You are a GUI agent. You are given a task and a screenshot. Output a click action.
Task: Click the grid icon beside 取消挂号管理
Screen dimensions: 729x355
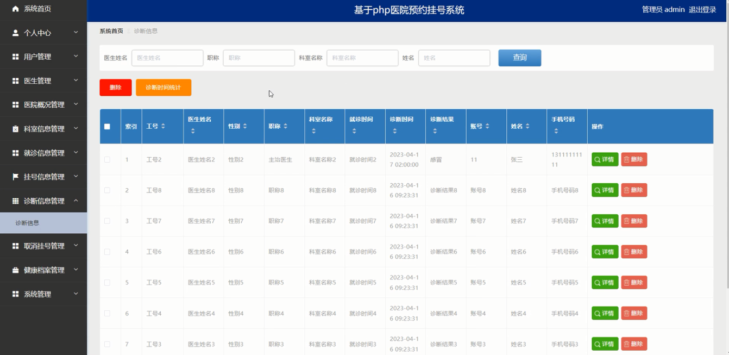(x=15, y=246)
